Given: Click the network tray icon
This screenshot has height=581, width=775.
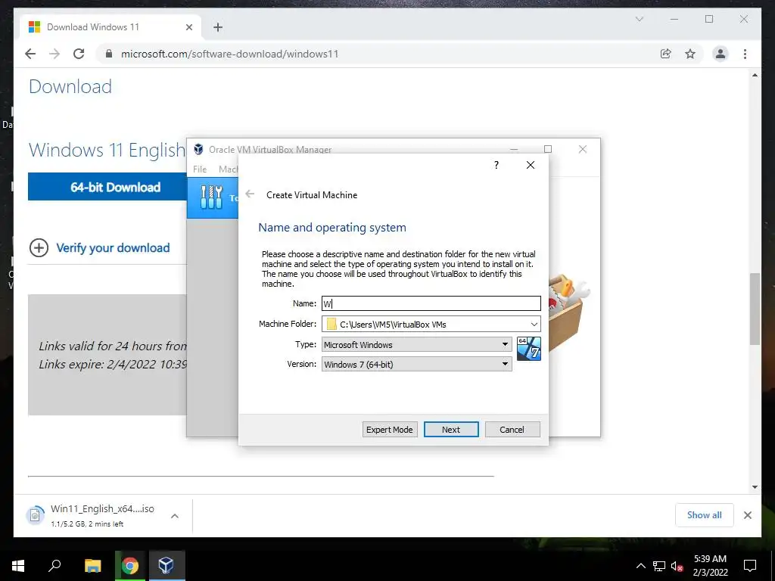Looking at the screenshot, I should pyautogui.click(x=659, y=566).
